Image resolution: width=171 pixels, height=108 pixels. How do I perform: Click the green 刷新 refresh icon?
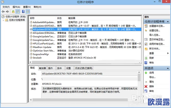click(x=146, y=58)
